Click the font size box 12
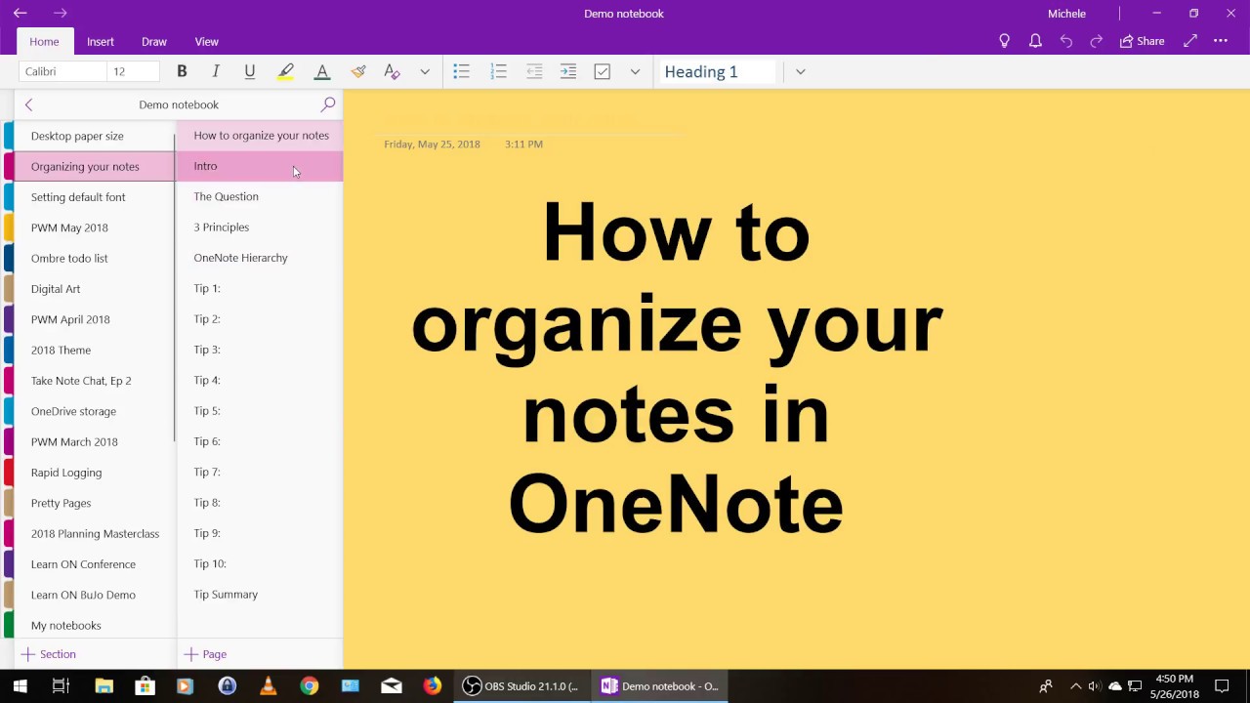The height and width of the screenshot is (703, 1250). 133,71
